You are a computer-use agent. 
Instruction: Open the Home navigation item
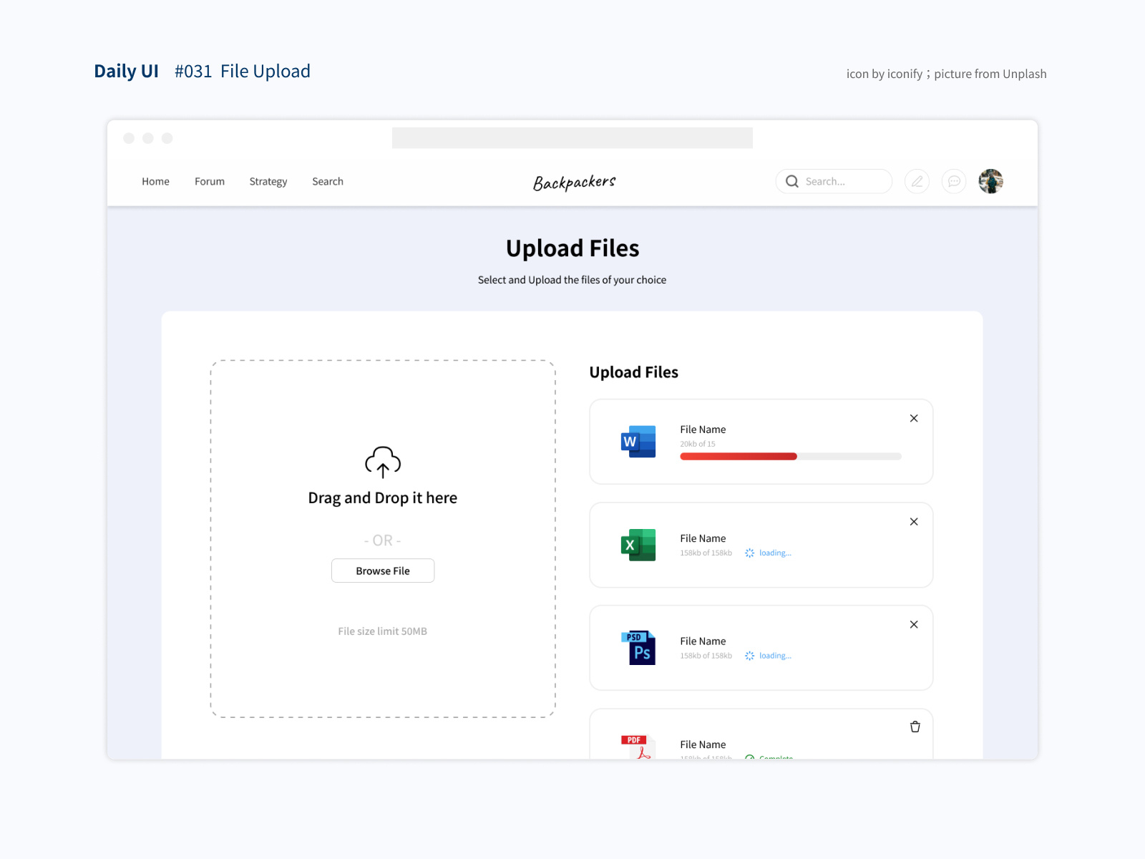(x=155, y=181)
